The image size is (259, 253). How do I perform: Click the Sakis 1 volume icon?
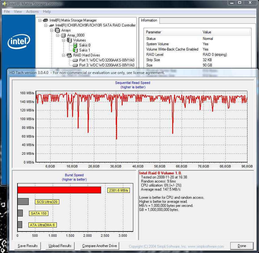(75, 50)
